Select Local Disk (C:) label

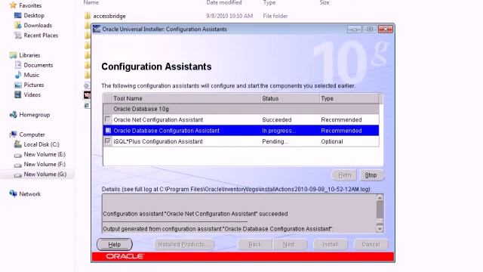42,144
